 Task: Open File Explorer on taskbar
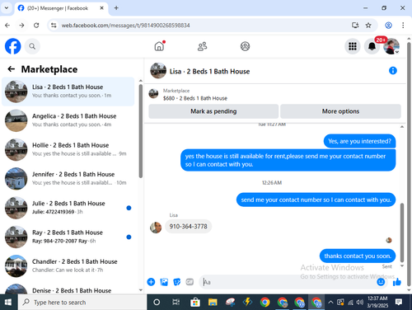point(213,302)
